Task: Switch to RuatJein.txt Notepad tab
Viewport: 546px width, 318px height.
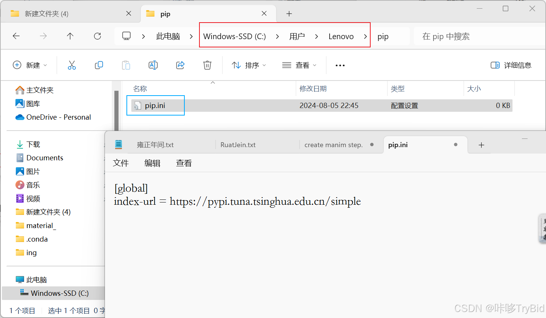Action: pyautogui.click(x=238, y=145)
